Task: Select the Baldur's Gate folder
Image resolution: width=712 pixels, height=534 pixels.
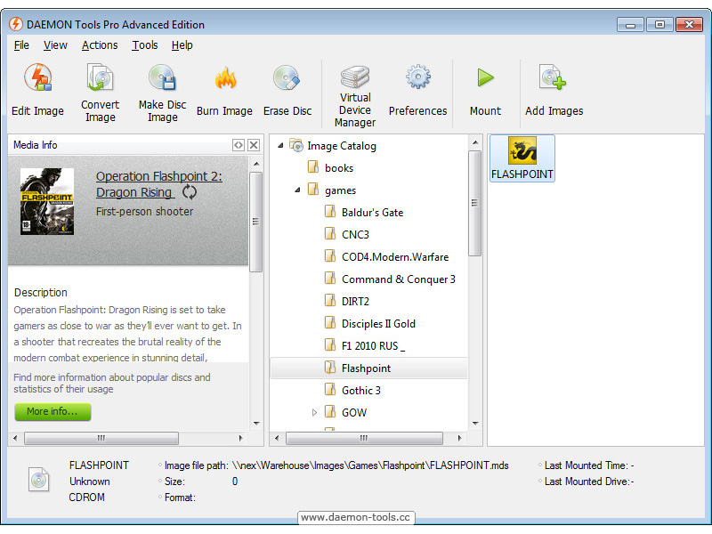Action: pyautogui.click(x=372, y=213)
